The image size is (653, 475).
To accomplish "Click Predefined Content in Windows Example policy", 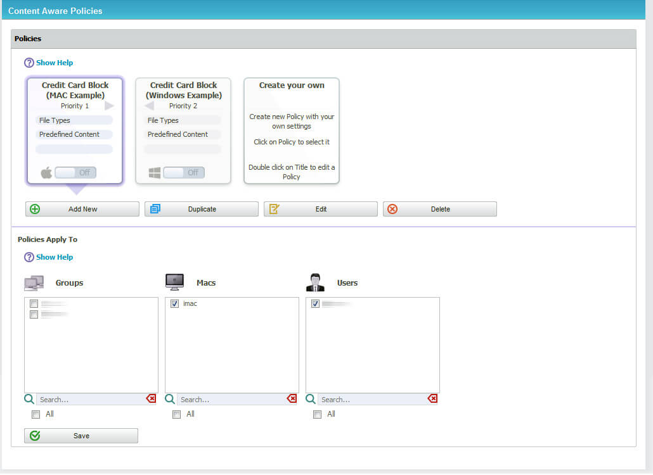I will coord(183,134).
